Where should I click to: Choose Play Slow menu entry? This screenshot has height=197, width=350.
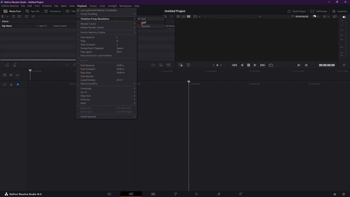point(107,73)
